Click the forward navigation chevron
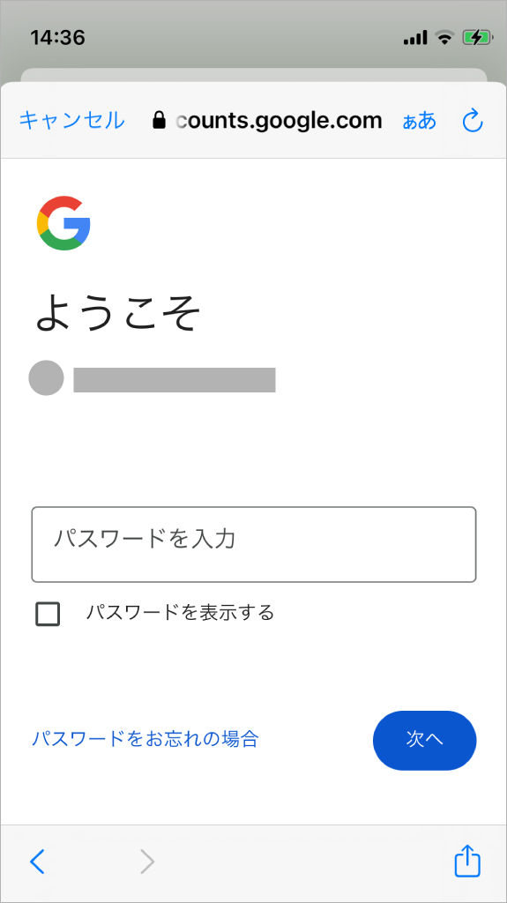 click(x=147, y=862)
